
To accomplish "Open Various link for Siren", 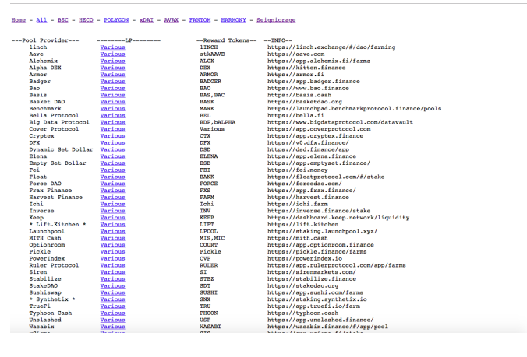I will (112, 272).
